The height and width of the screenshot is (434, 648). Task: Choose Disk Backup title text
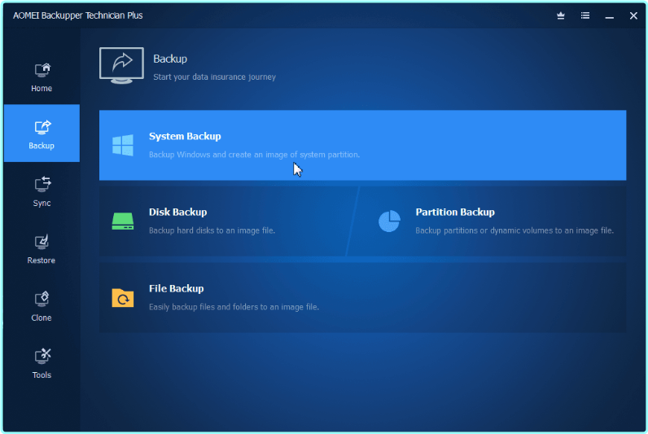tap(177, 212)
